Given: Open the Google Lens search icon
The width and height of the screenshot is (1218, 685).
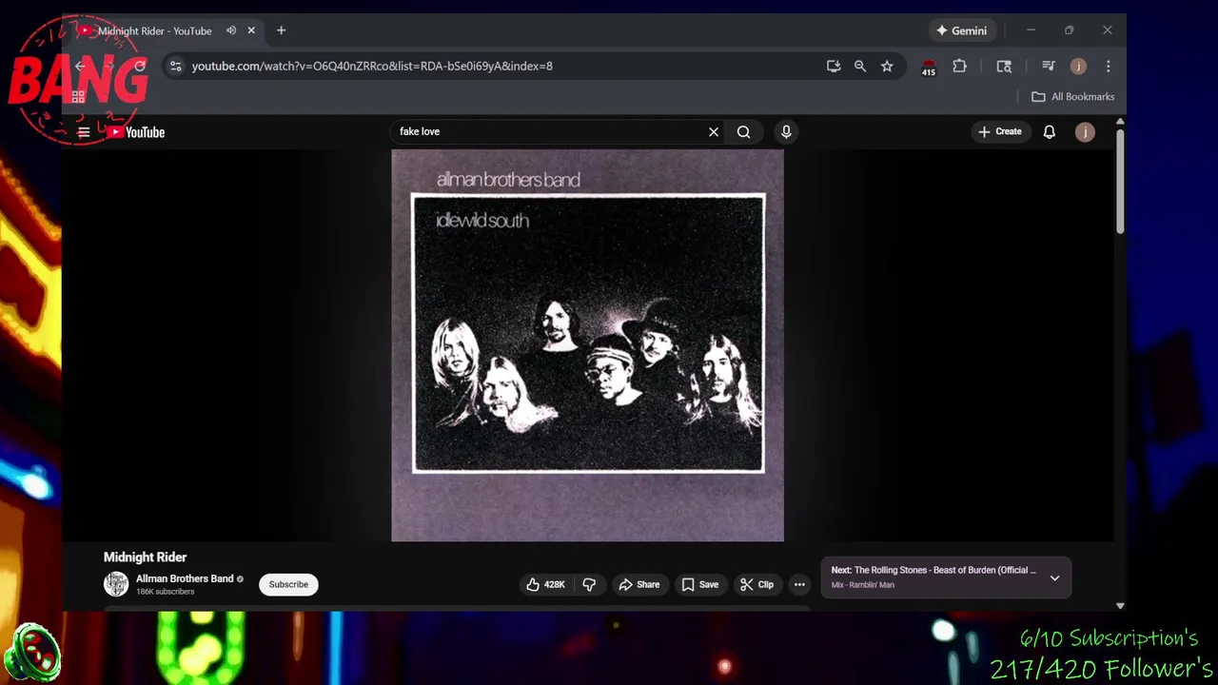Looking at the screenshot, I should [x=1004, y=66].
